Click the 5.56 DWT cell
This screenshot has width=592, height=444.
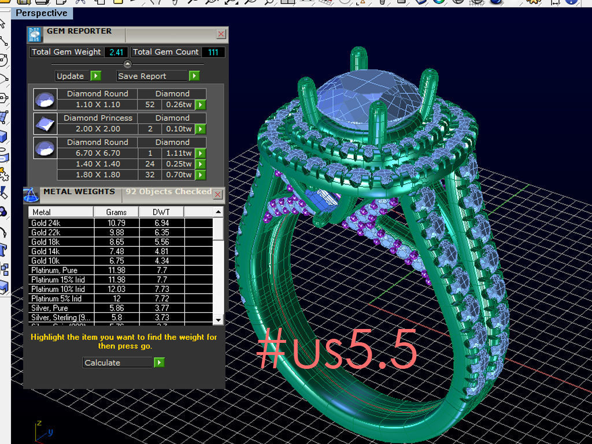pos(162,242)
